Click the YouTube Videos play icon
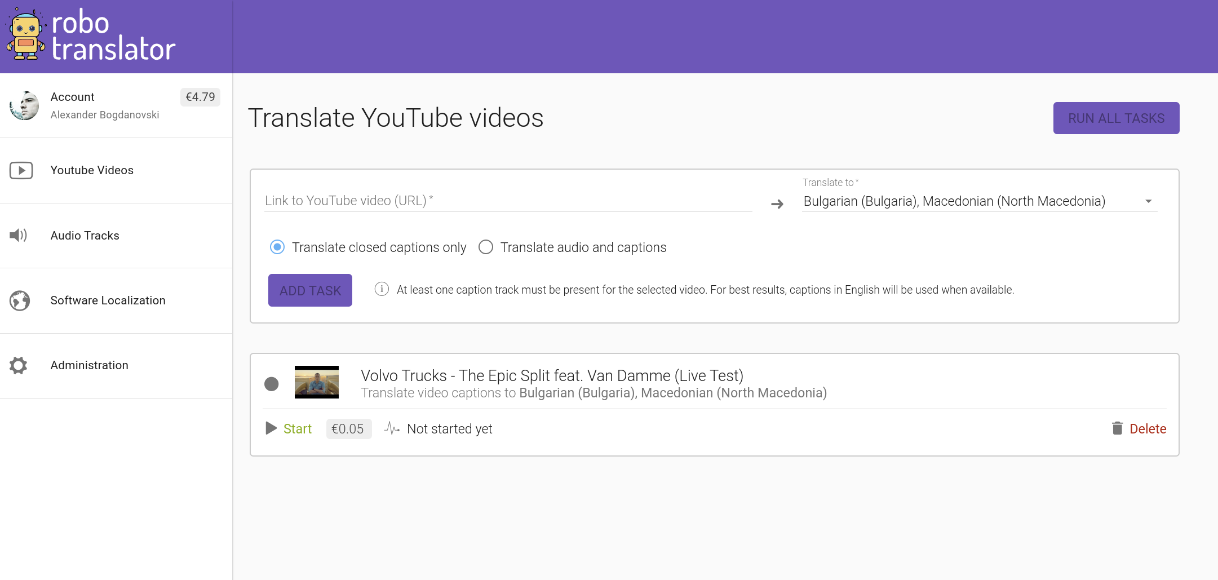 coord(21,170)
